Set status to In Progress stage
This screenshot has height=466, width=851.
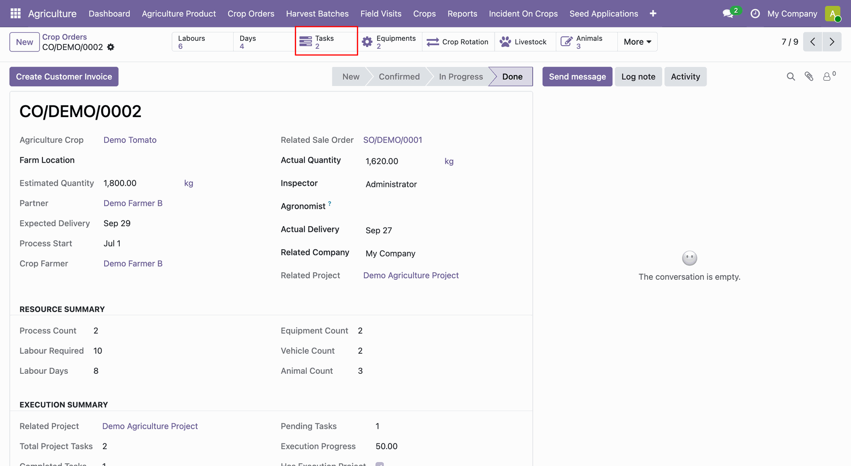(461, 77)
